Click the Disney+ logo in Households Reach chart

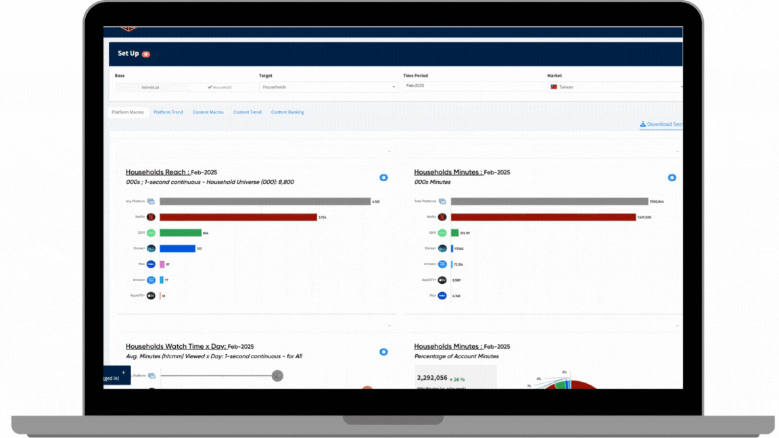151,248
